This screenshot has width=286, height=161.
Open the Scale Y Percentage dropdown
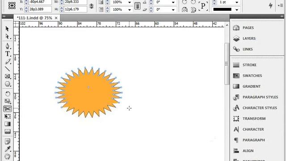pyautogui.click(x=130, y=9)
